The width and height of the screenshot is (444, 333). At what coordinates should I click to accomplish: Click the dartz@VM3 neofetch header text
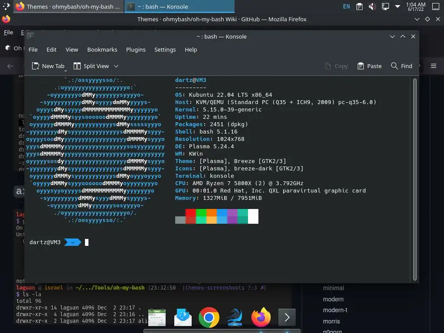click(x=191, y=80)
